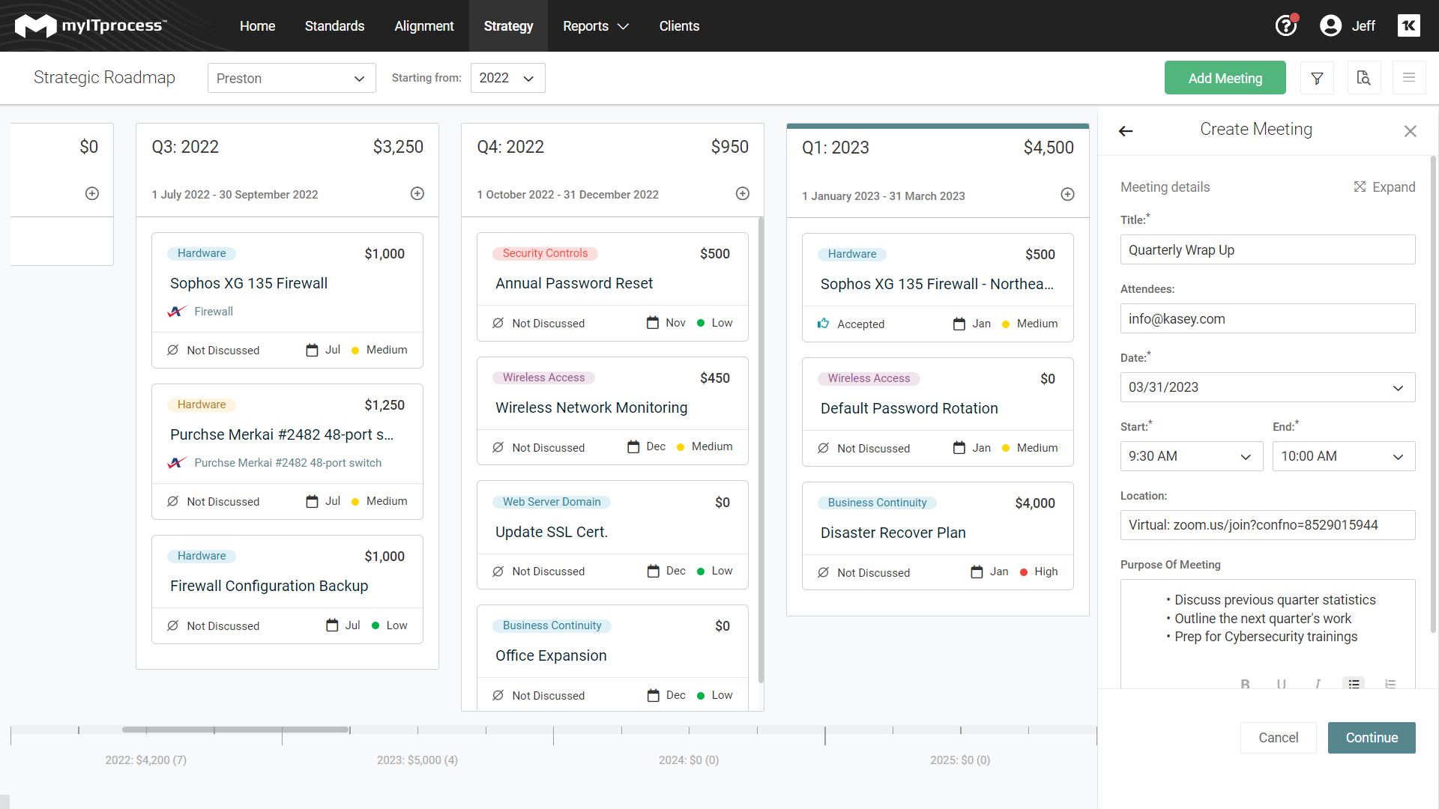Toggle underline formatting in Purpose editor
The height and width of the screenshot is (809, 1439).
click(x=1282, y=684)
